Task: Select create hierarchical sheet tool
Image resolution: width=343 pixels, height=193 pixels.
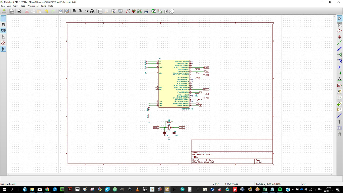Action: (x=340, y=98)
